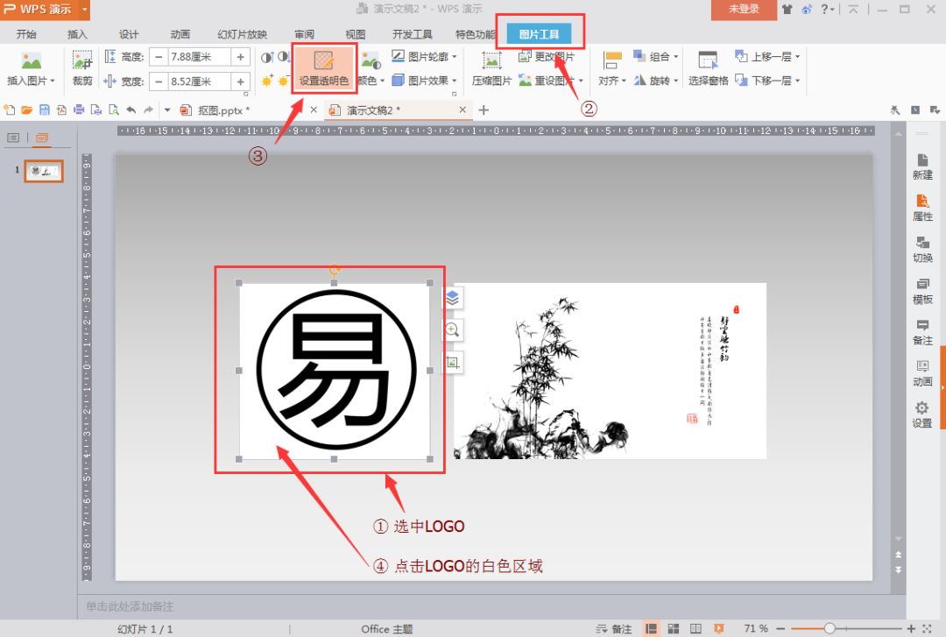Export to PDF using the quick access icon
This screenshot has height=637, width=946.
click(x=61, y=110)
